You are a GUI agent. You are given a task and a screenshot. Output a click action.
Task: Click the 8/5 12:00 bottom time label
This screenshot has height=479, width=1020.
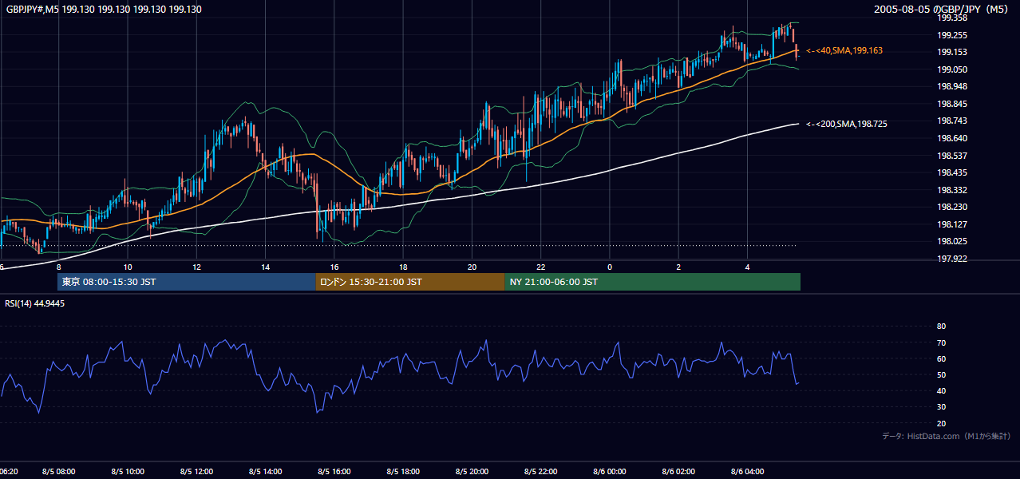196,471
